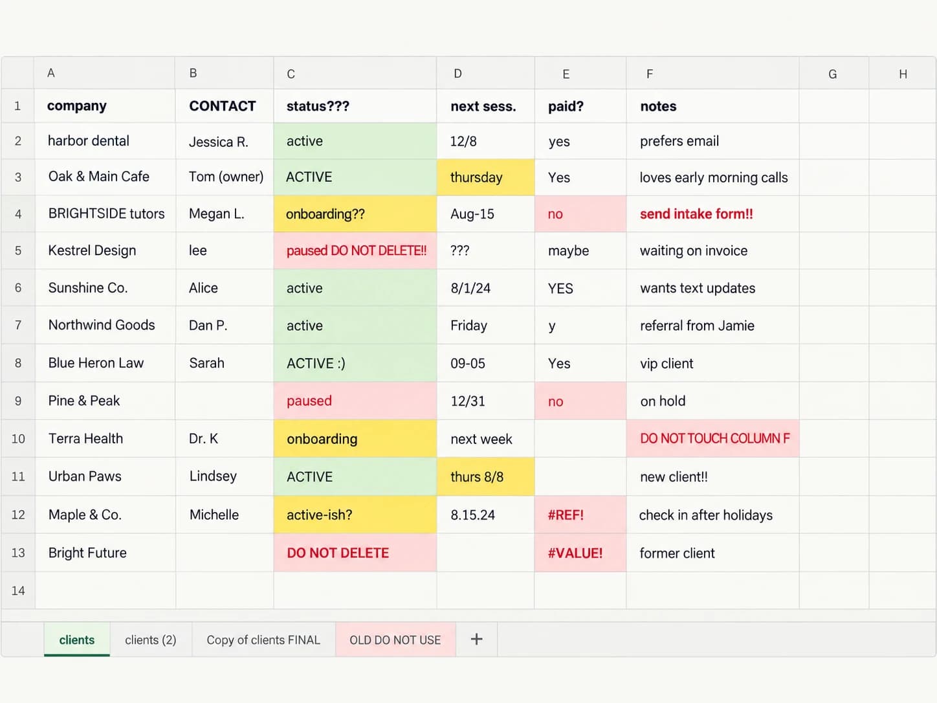Click the 'Dr. K' contact cell
The width and height of the screenshot is (937, 703).
[225, 438]
